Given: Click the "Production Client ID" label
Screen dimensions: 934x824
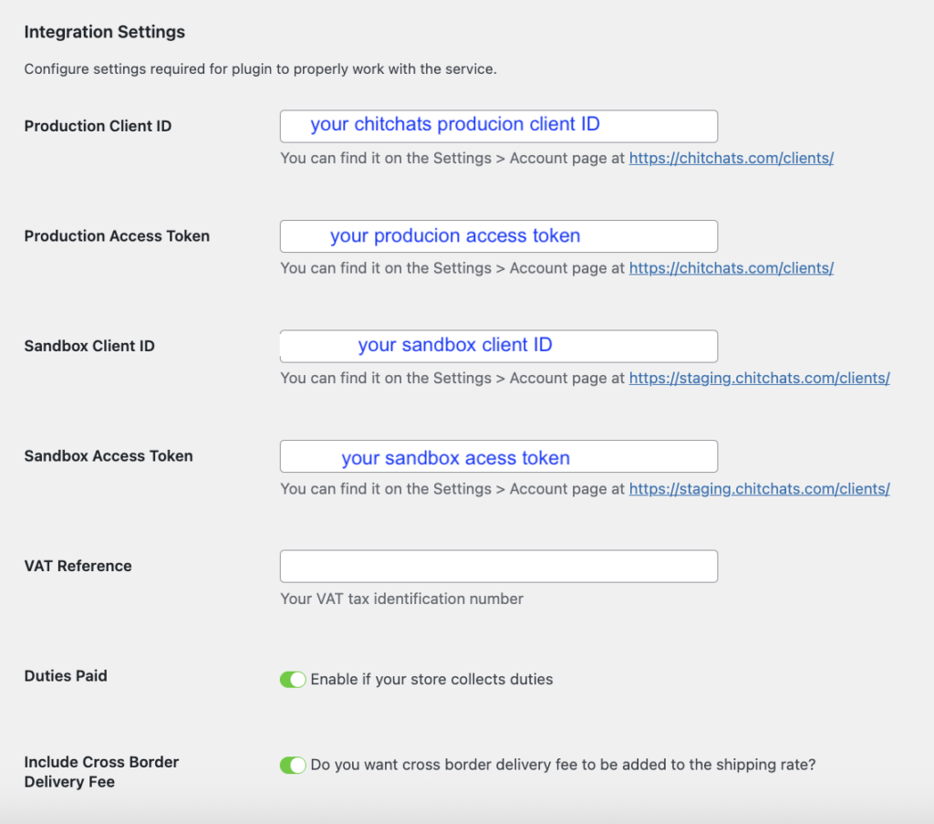Looking at the screenshot, I should pyautogui.click(x=98, y=126).
